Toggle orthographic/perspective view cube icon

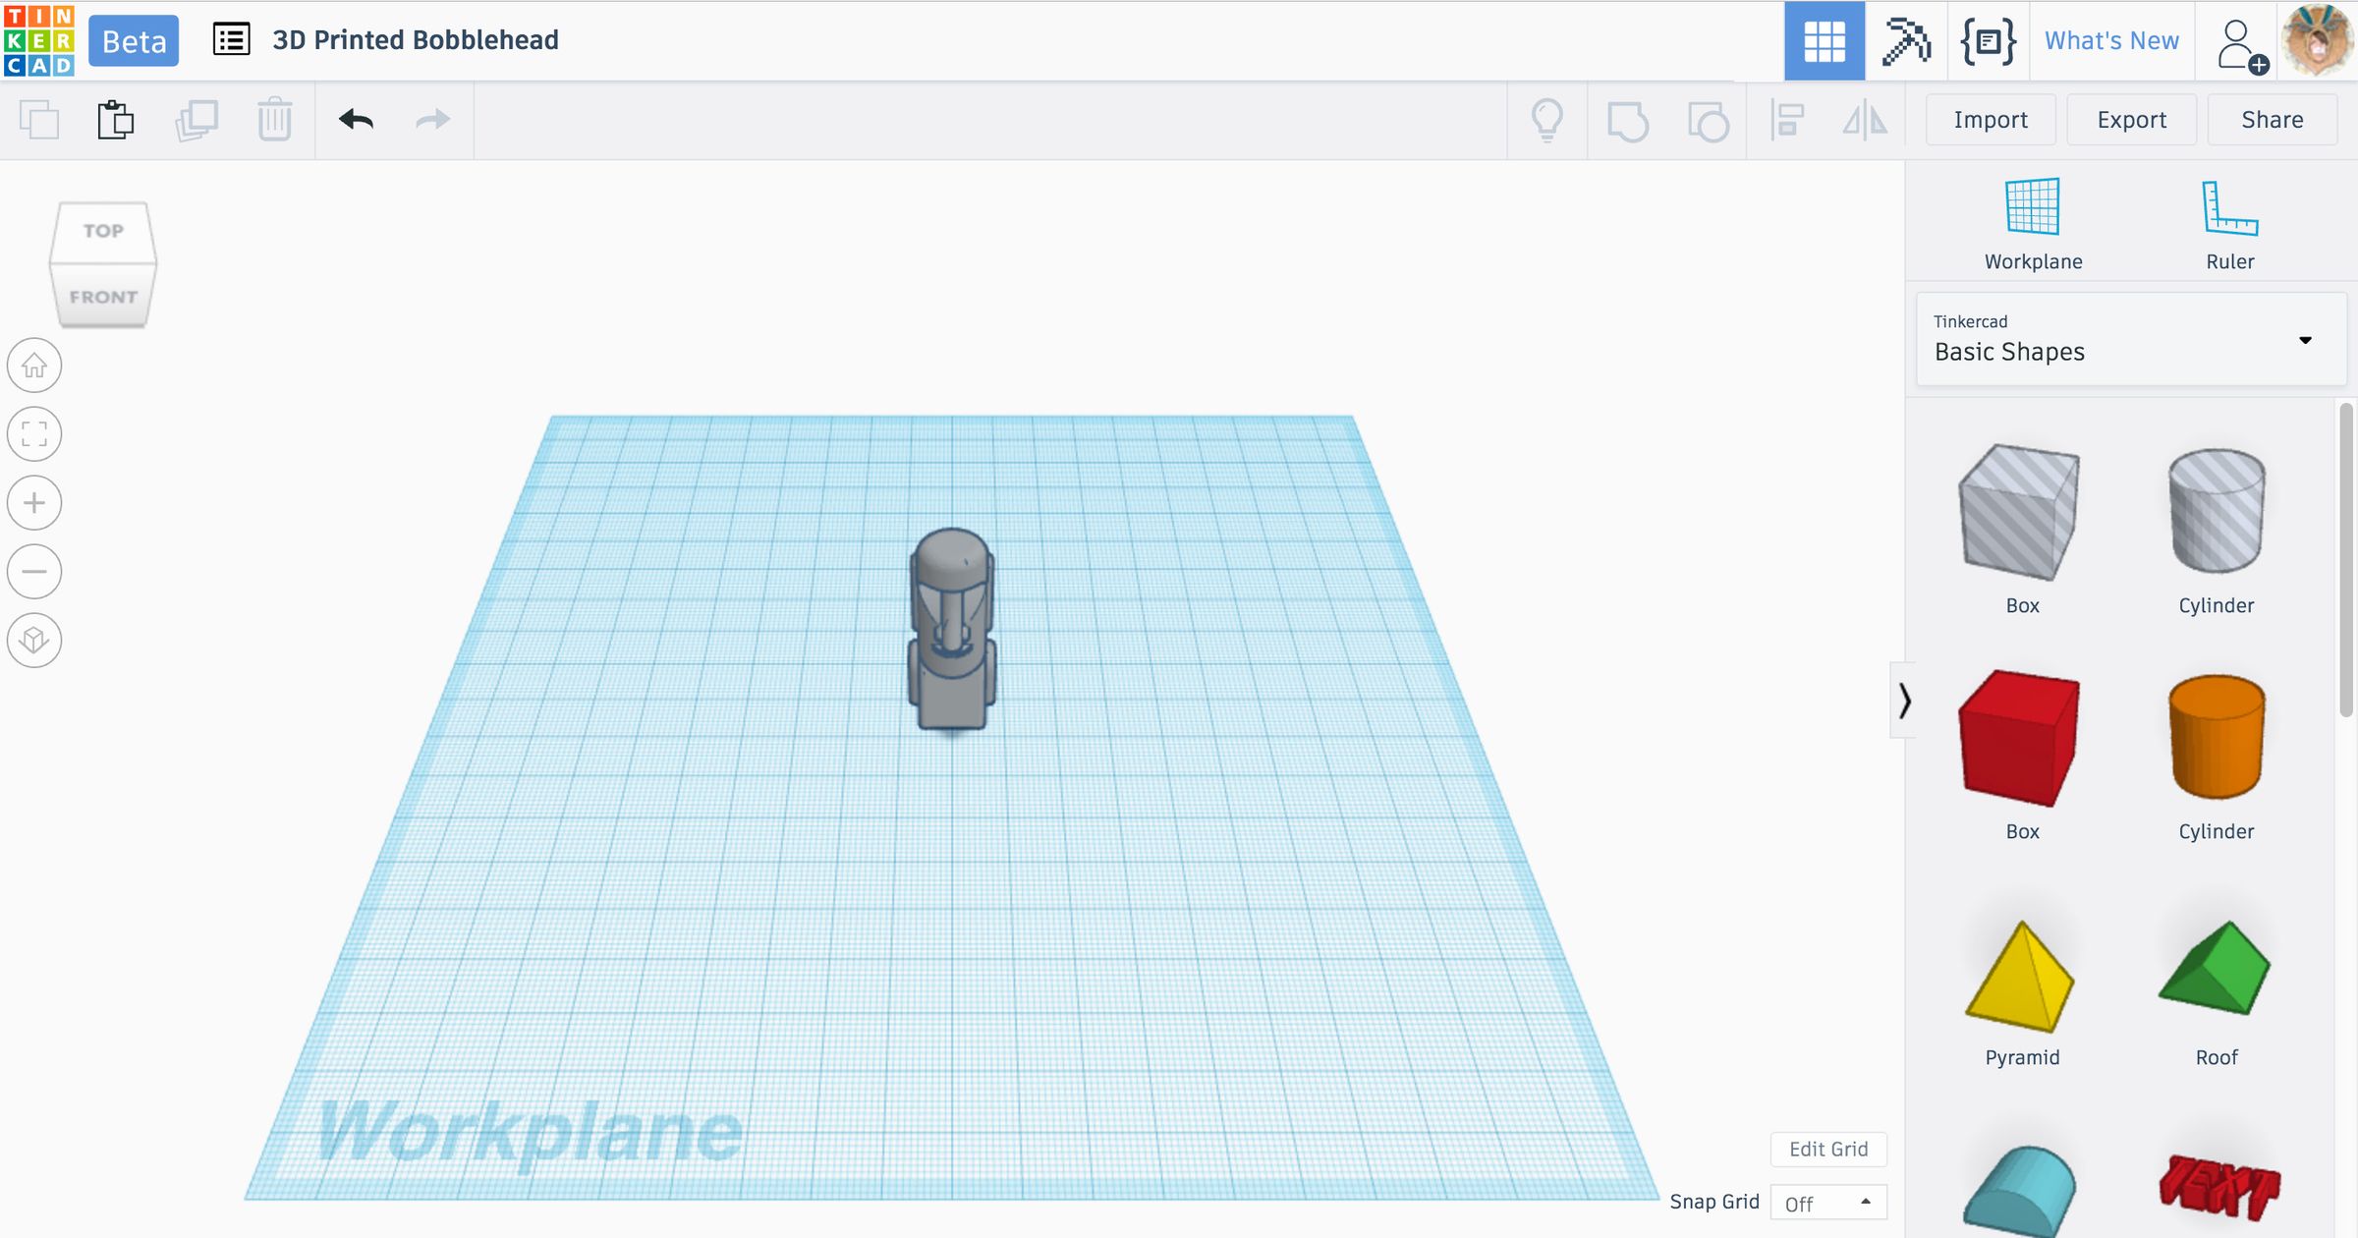click(x=34, y=641)
